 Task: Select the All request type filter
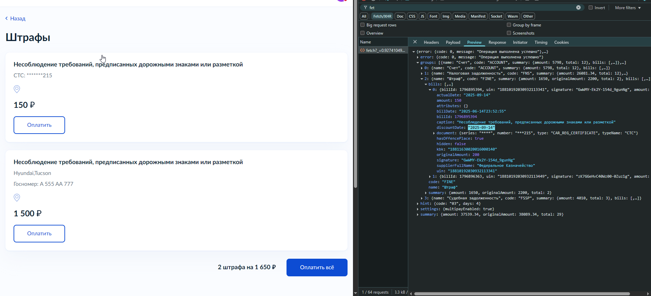click(x=364, y=16)
